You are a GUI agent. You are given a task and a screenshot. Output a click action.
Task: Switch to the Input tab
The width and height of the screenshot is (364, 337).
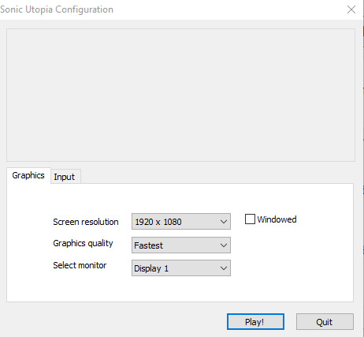tap(65, 177)
